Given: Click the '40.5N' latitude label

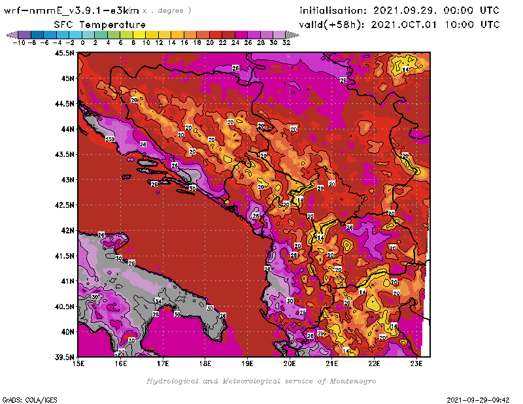Looking at the screenshot, I should 64,306.
